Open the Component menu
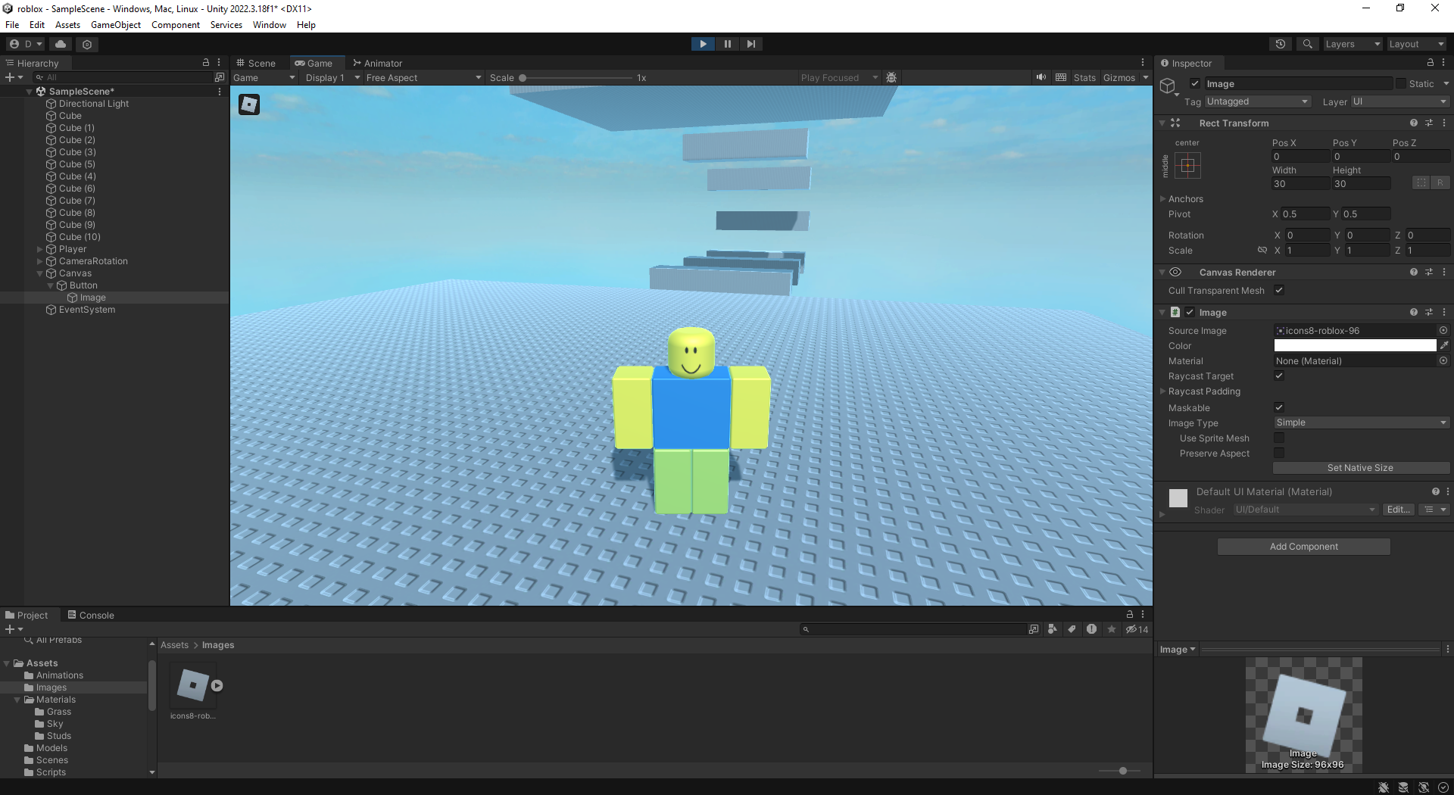This screenshot has height=795, width=1454. tap(176, 25)
